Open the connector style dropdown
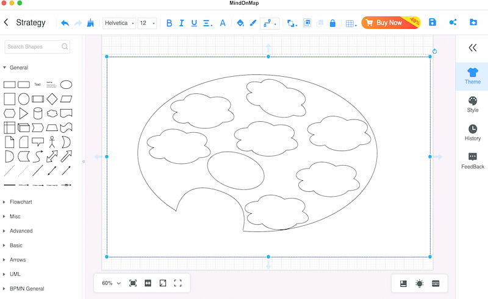 click(x=270, y=23)
